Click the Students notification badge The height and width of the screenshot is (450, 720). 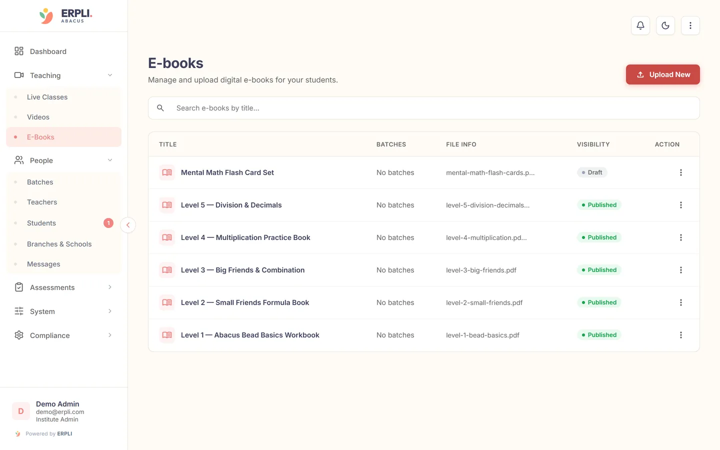pos(108,223)
